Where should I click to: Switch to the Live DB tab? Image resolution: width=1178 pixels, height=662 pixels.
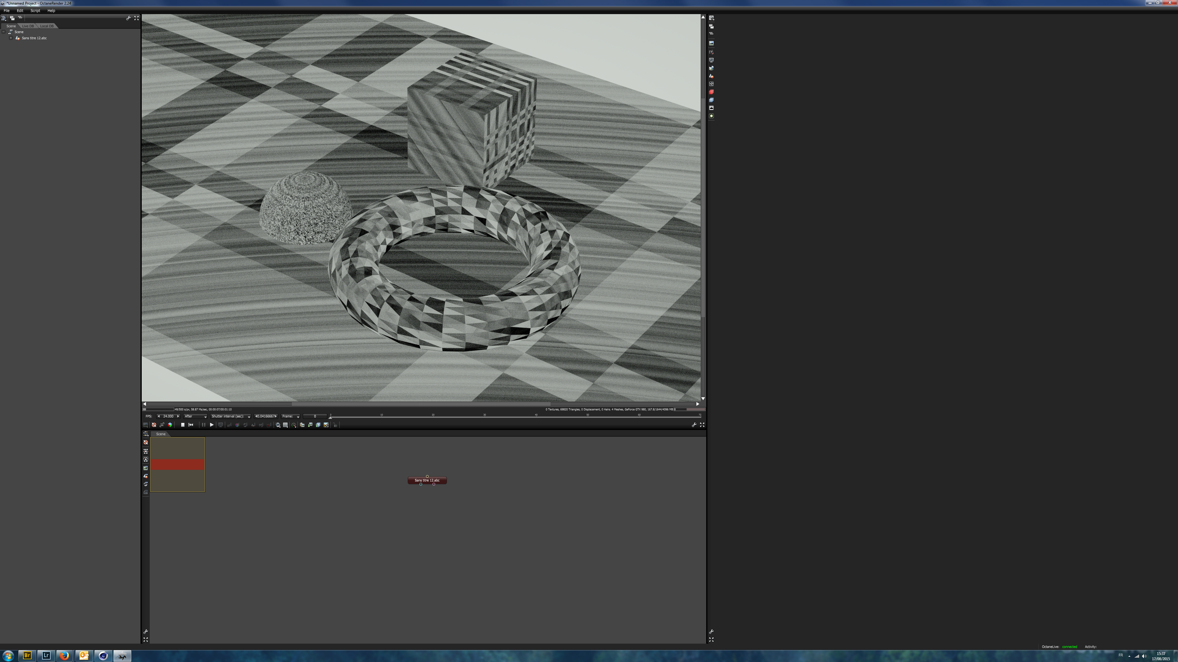point(28,26)
